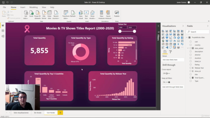Create a New measure
The height and width of the screenshot is (118, 210).
pyautogui.click(x=101, y=15)
